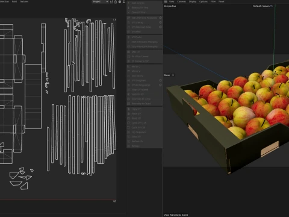Open UV Rectangularize options gear
Screen dimensions: 289x217
(x=160, y=85)
